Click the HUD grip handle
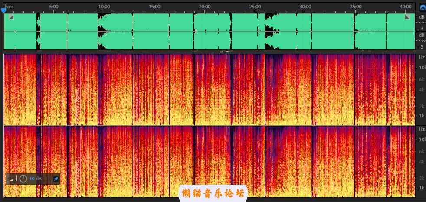This screenshot has height=202, width=426. click(8, 179)
